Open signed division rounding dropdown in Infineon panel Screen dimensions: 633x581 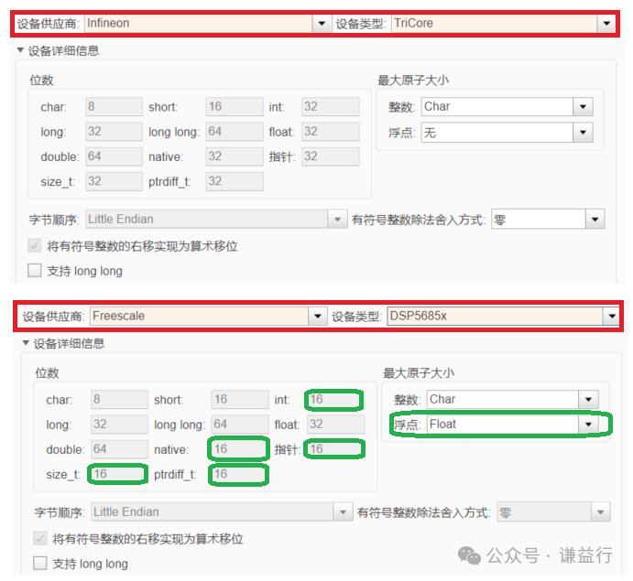[x=595, y=220]
